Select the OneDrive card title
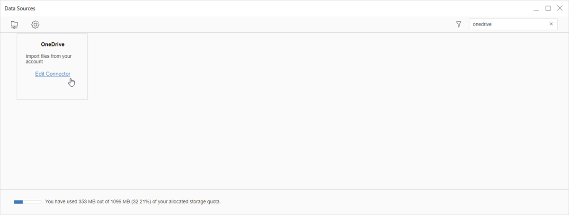 [53, 45]
